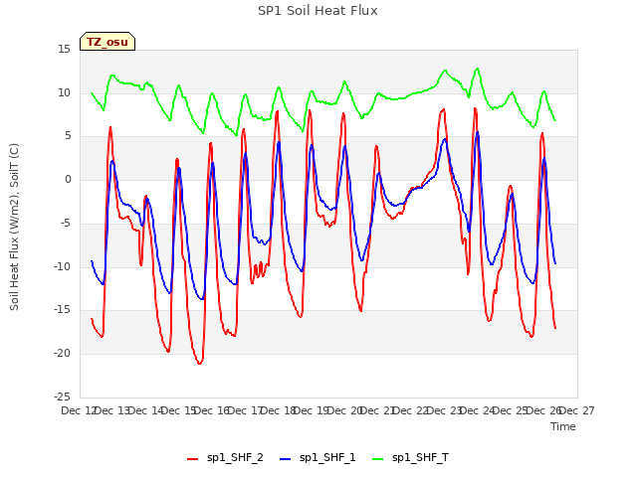
Task: Click the -5 y-axis tick label
Action: [x=64, y=223]
